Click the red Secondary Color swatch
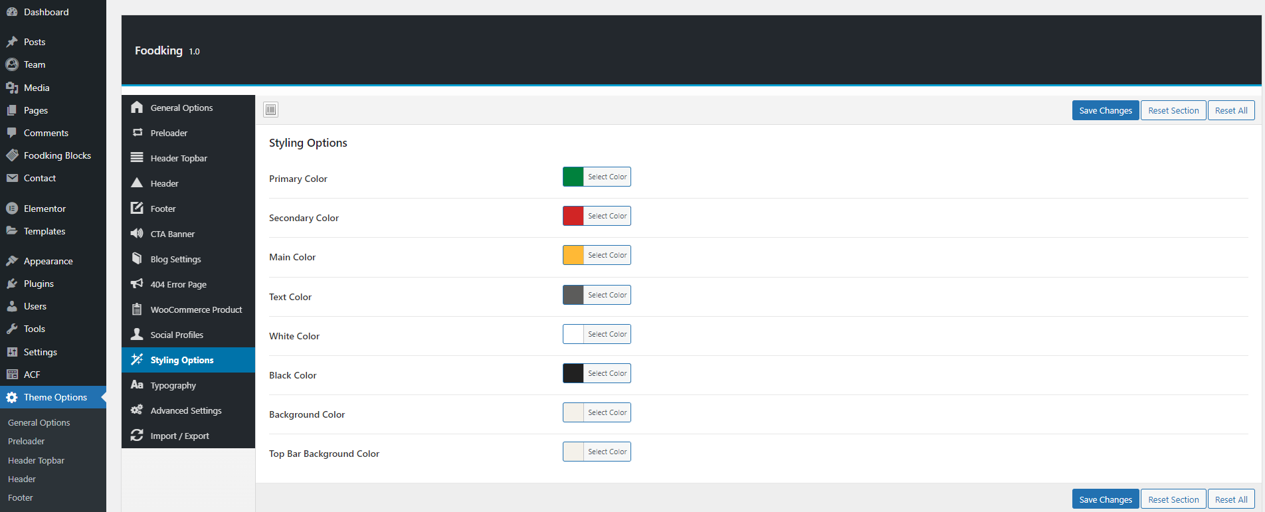This screenshot has width=1265, height=512. click(573, 216)
